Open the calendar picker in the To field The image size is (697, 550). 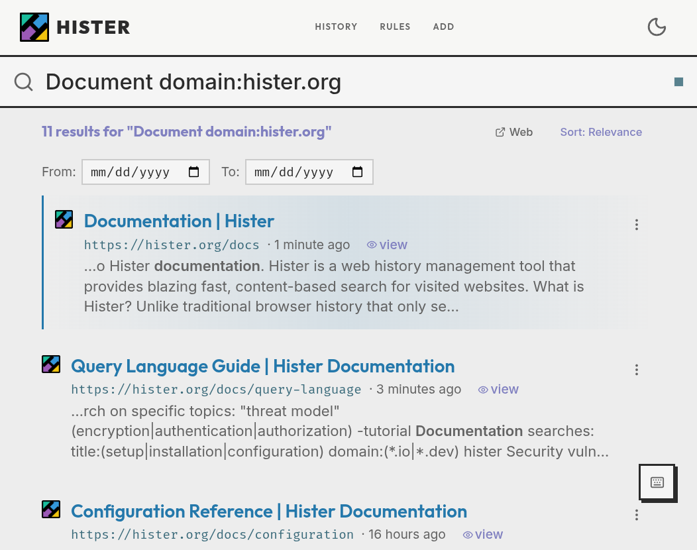click(357, 172)
